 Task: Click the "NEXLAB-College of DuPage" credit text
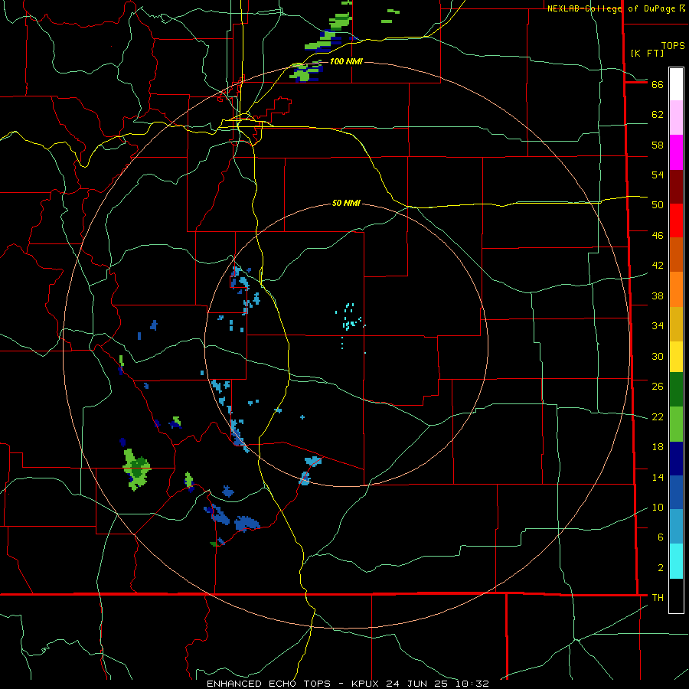click(611, 8)
